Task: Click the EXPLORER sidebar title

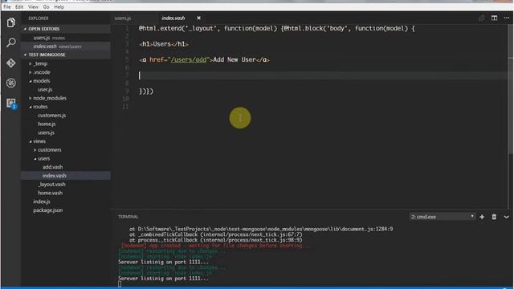Action: (x=39, y=18)
